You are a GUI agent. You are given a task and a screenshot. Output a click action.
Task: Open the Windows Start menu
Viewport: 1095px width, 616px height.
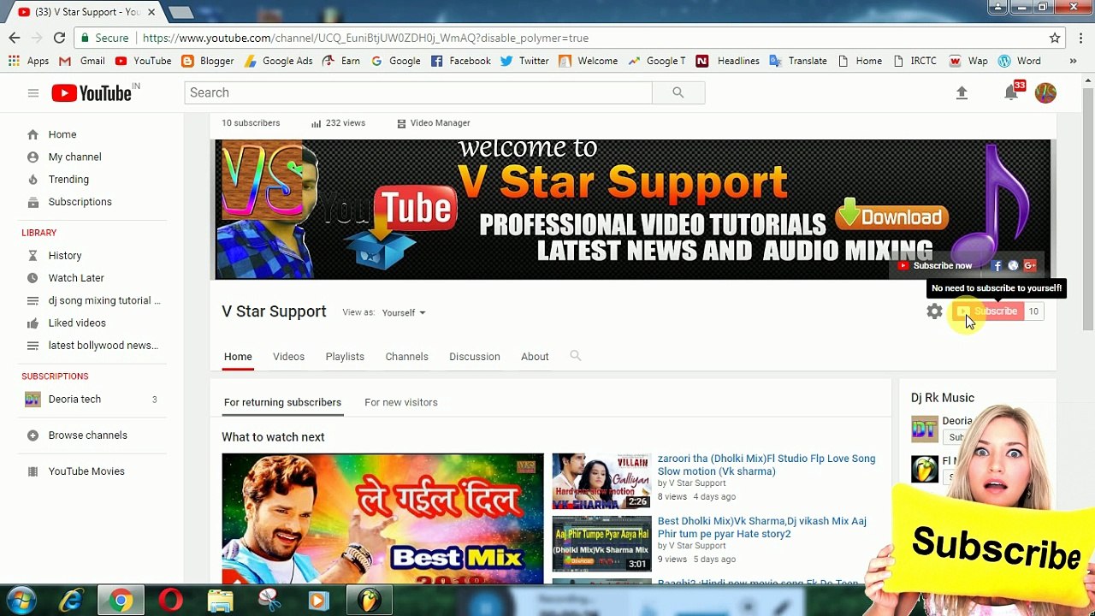coord(21,601)
